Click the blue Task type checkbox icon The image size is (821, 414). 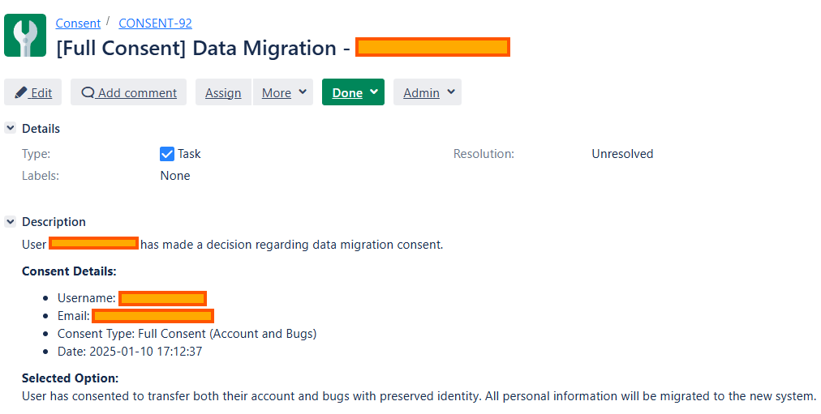pos(167,154)
